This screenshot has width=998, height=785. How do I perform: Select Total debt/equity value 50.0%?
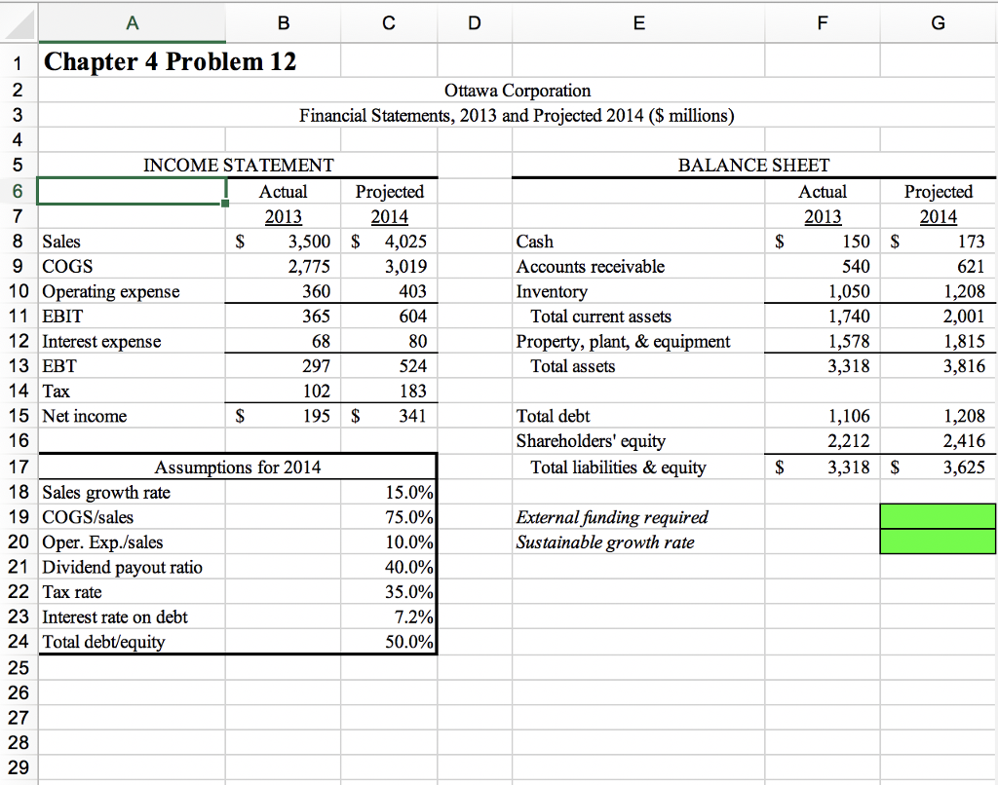coord(389,641)
